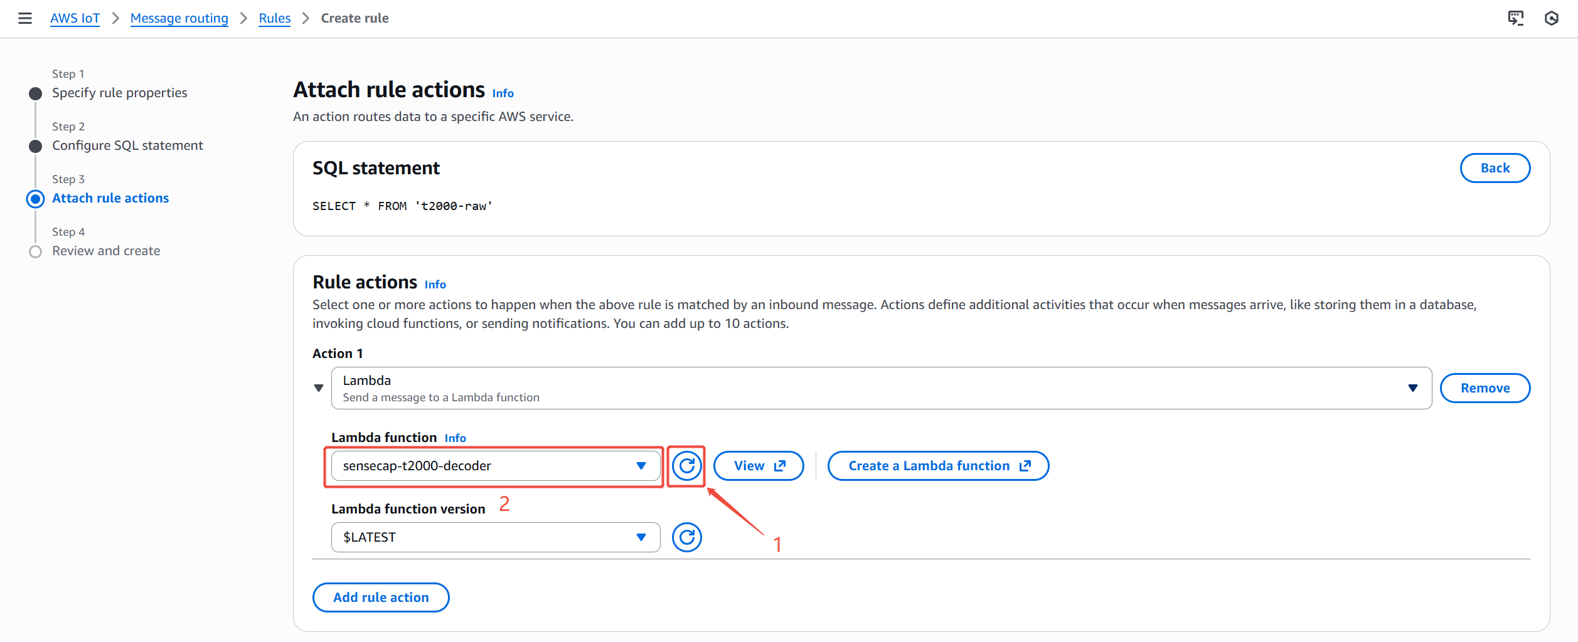
Task: Open Message routing breadcrumb link
Action: (179, 18)
